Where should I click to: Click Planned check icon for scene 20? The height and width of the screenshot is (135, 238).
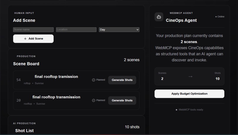point(94,100)
